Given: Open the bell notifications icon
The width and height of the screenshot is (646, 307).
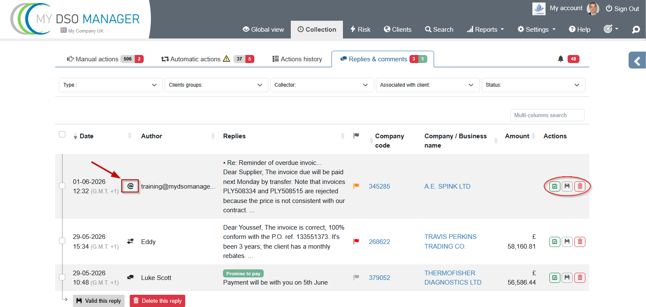Looking at the screenshot, I should [x=561, y=59].
